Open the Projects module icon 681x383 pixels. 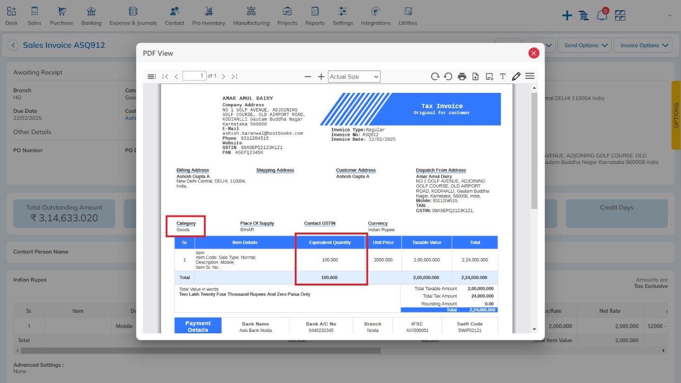point(287,16)
